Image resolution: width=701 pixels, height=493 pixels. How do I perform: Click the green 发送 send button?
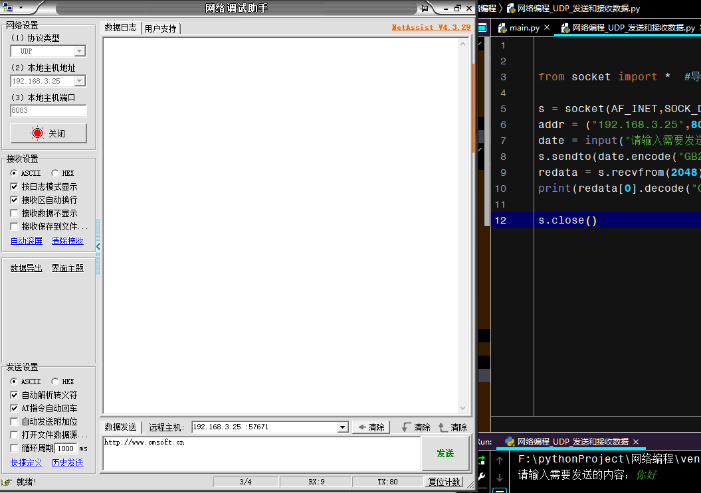click(x=445, y=453)
